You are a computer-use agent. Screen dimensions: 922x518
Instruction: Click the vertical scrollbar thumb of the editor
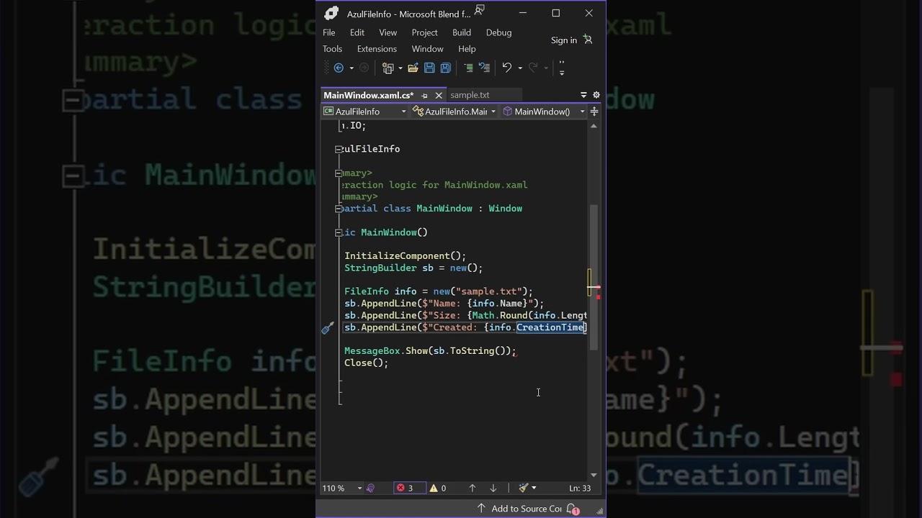tap(594, 278)
